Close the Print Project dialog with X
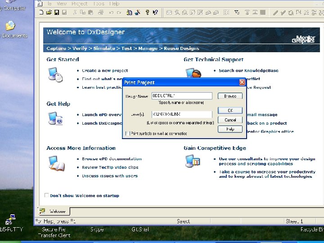 click(242, 82)
